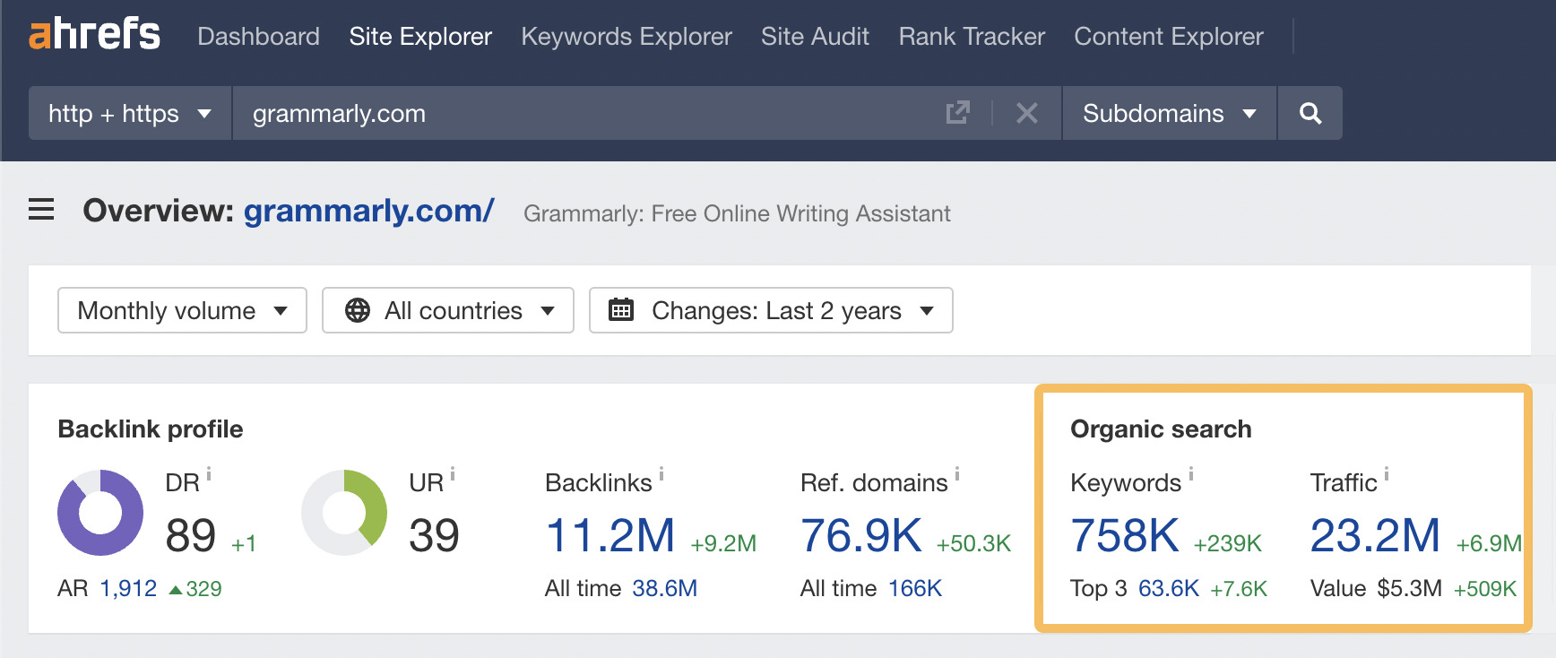Click the UR green donut chart

(x=344, y=513)
